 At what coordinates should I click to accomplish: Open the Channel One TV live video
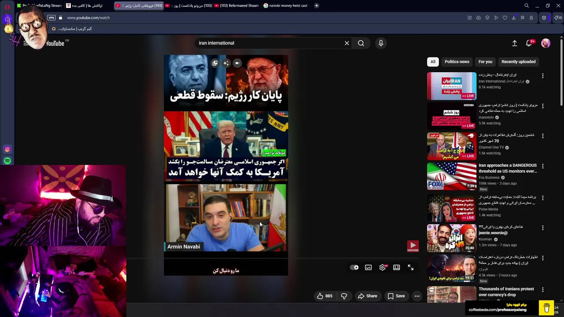point(452,146)
